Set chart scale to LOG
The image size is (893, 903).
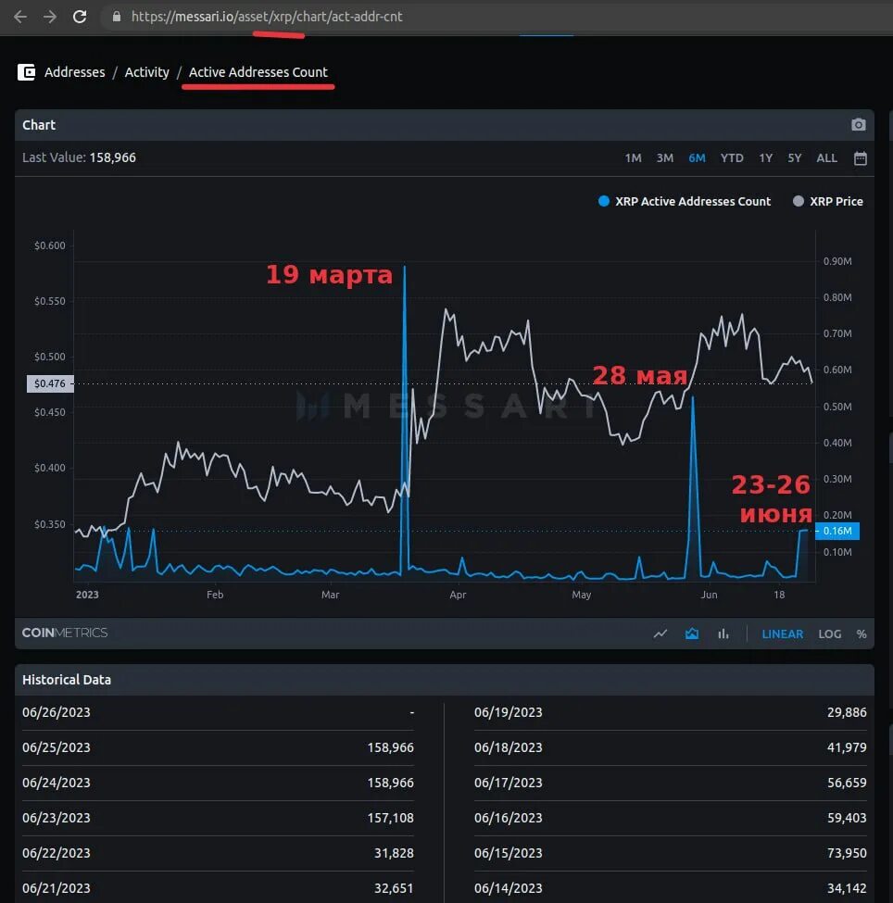pos(830,633)
